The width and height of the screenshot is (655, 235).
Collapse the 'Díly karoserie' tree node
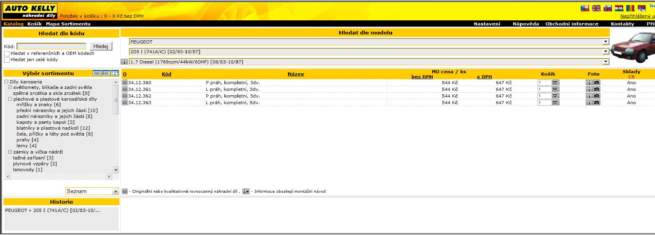6,82
